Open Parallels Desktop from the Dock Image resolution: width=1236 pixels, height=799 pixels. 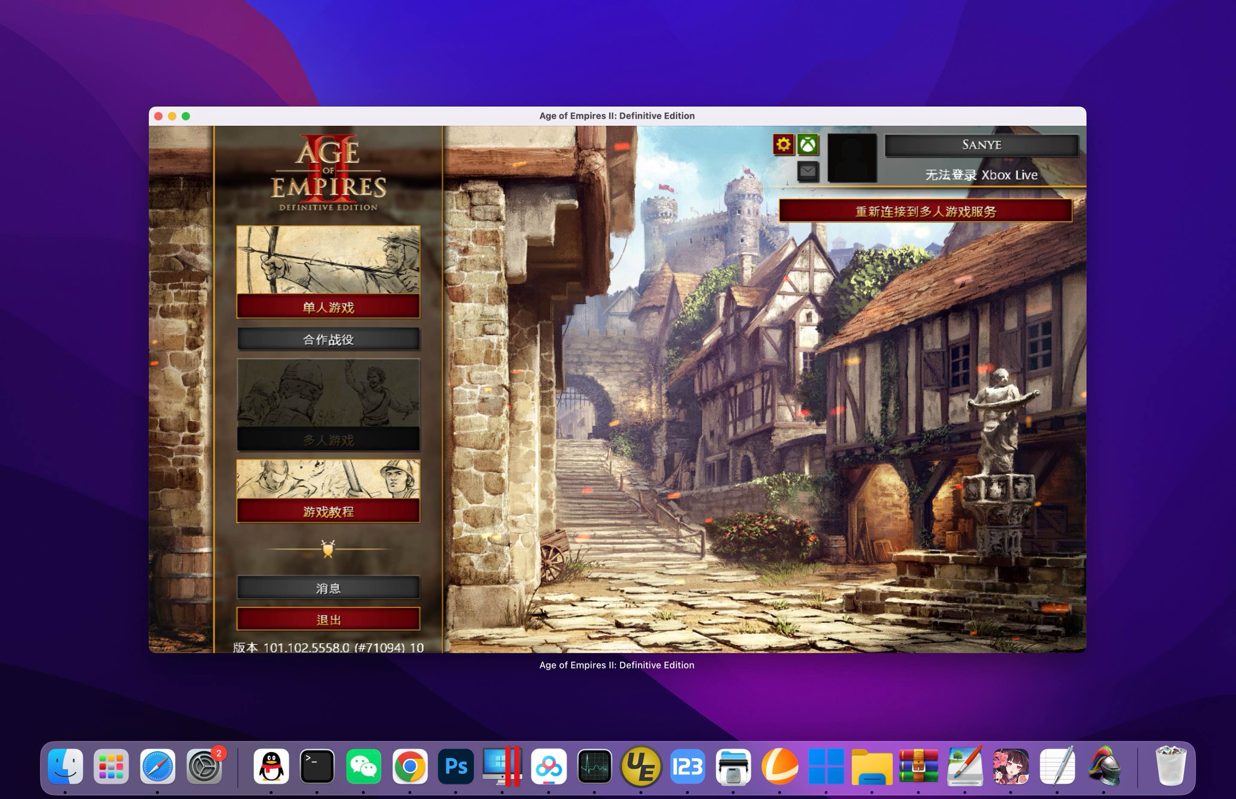click(502, 766)
